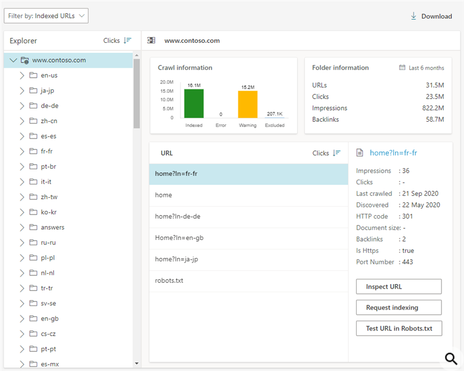Click the Excluded bar in crawl chart

point(274,118)
